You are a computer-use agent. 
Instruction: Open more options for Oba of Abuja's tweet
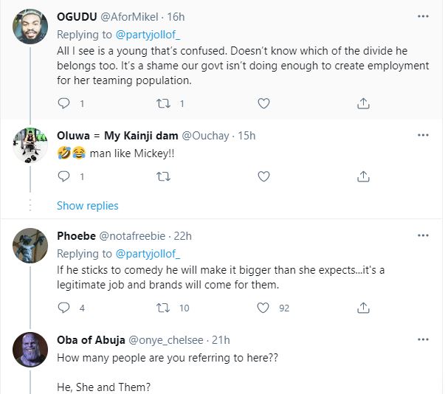pyautogui.click(x=423, y=339)
